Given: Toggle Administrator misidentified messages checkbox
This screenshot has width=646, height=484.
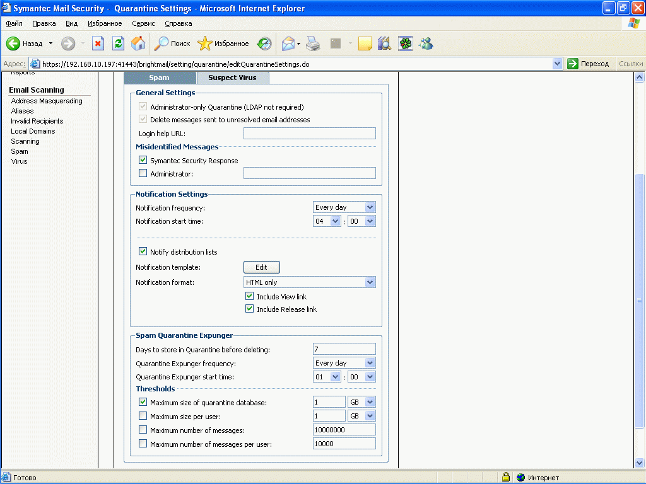Looking at the screenshot, I should [143, 173].
